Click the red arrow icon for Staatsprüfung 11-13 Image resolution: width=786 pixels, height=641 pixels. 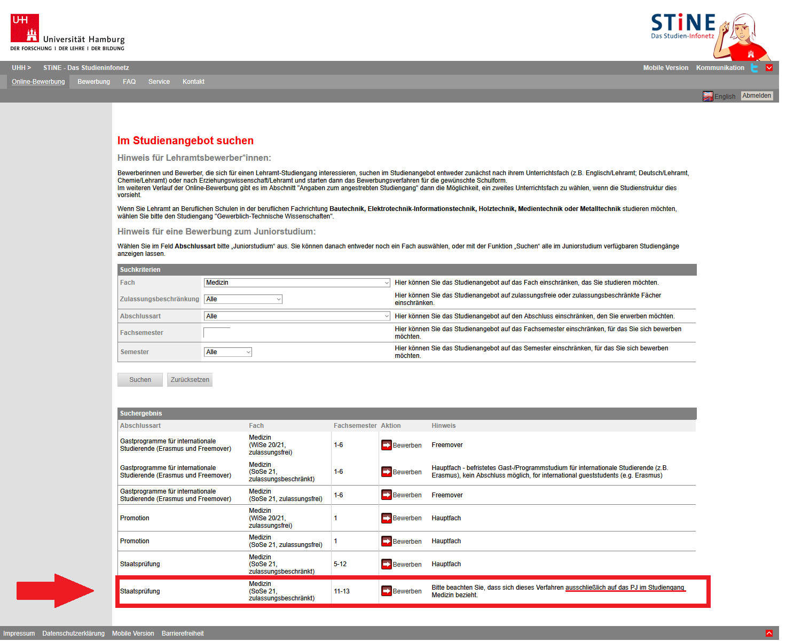(386, 591)
